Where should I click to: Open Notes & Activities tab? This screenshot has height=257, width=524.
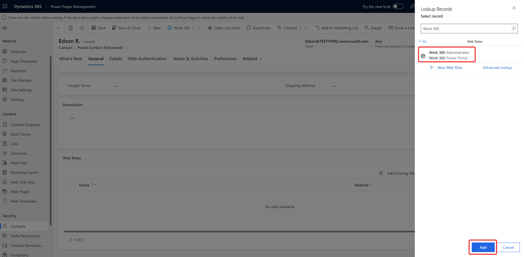[190, 59]
